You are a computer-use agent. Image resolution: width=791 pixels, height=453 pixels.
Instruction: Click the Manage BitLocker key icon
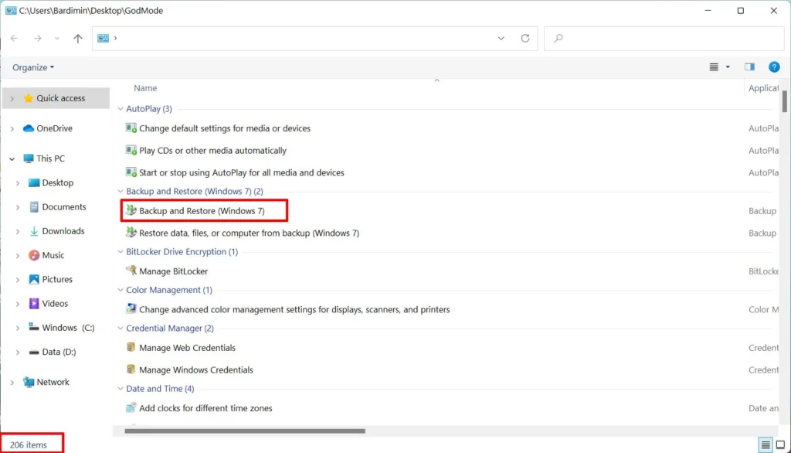131,271
